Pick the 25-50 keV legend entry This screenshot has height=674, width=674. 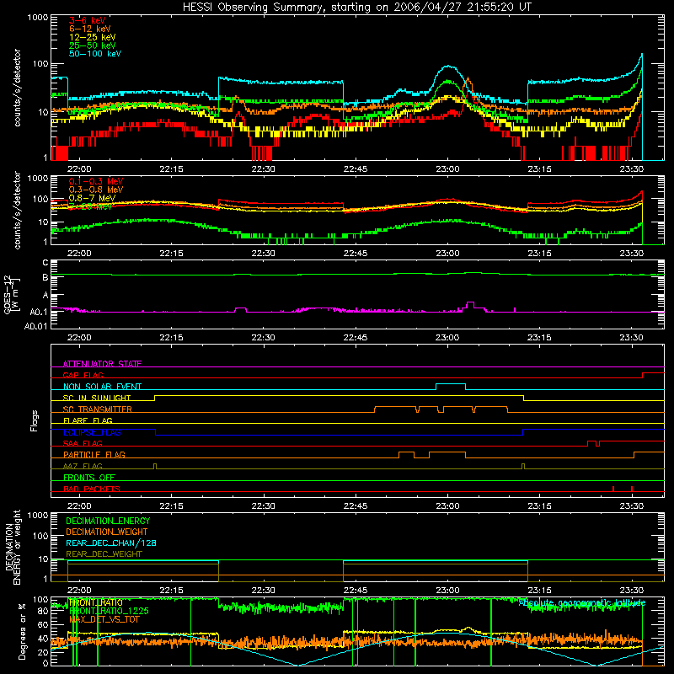pyautogui.click(x=92, y=45)
